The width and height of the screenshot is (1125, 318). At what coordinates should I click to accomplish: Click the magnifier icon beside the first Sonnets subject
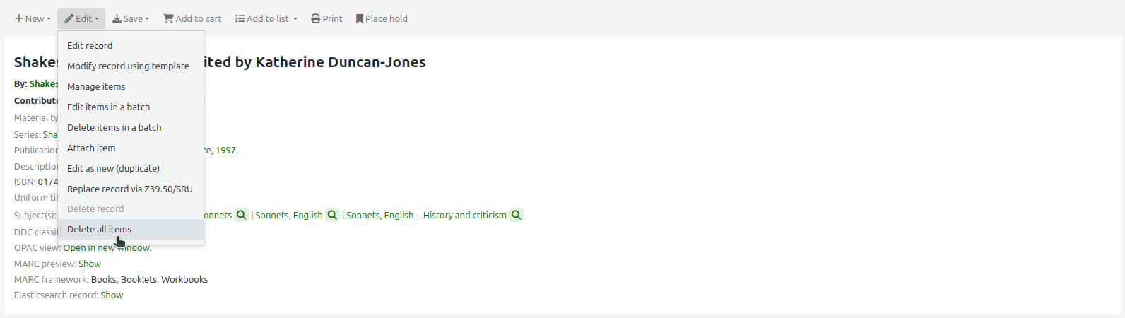242,215
